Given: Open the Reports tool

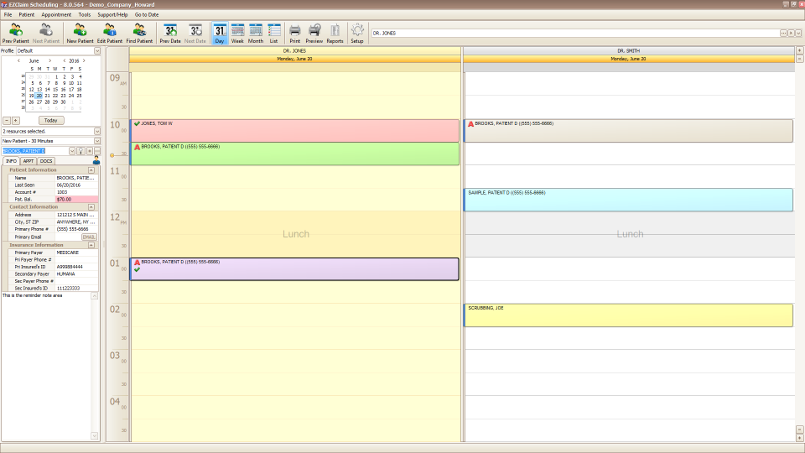Looking at the screenshot, I should click(335, 33).
